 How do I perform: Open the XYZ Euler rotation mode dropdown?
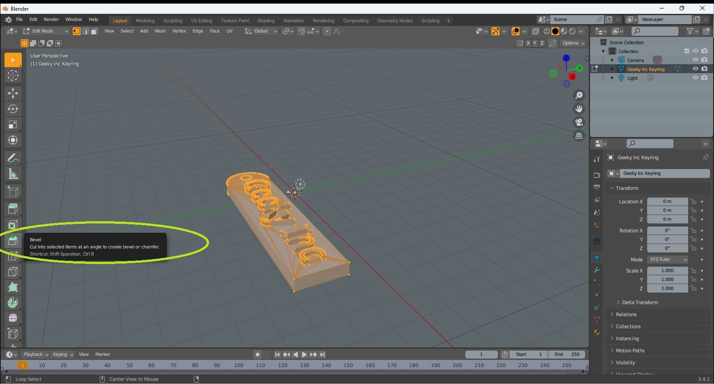click(668, 260)
